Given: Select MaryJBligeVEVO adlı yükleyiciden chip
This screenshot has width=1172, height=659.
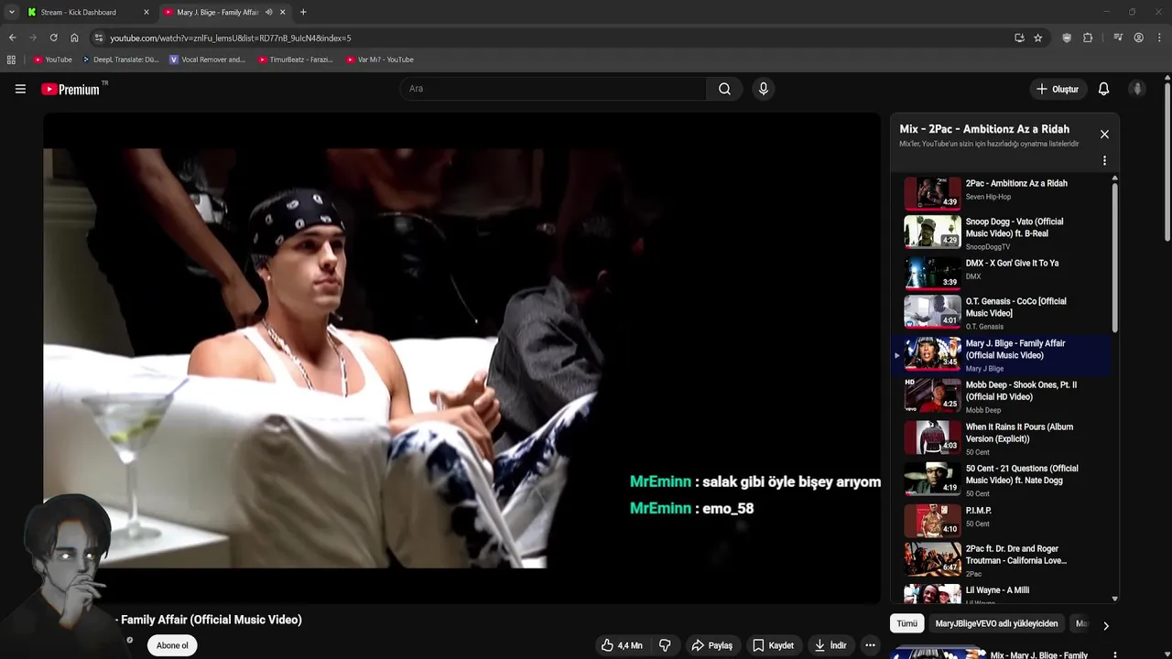Looking at the screenshot, I should click(x=996, y=623).
